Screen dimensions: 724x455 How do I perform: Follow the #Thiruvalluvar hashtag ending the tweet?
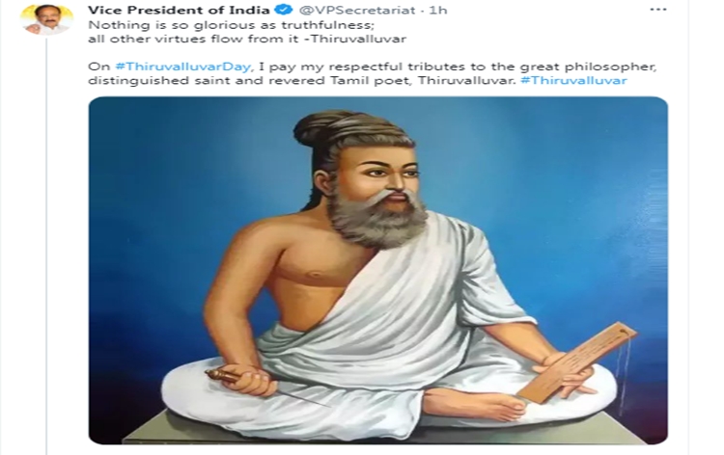(573, 80)
